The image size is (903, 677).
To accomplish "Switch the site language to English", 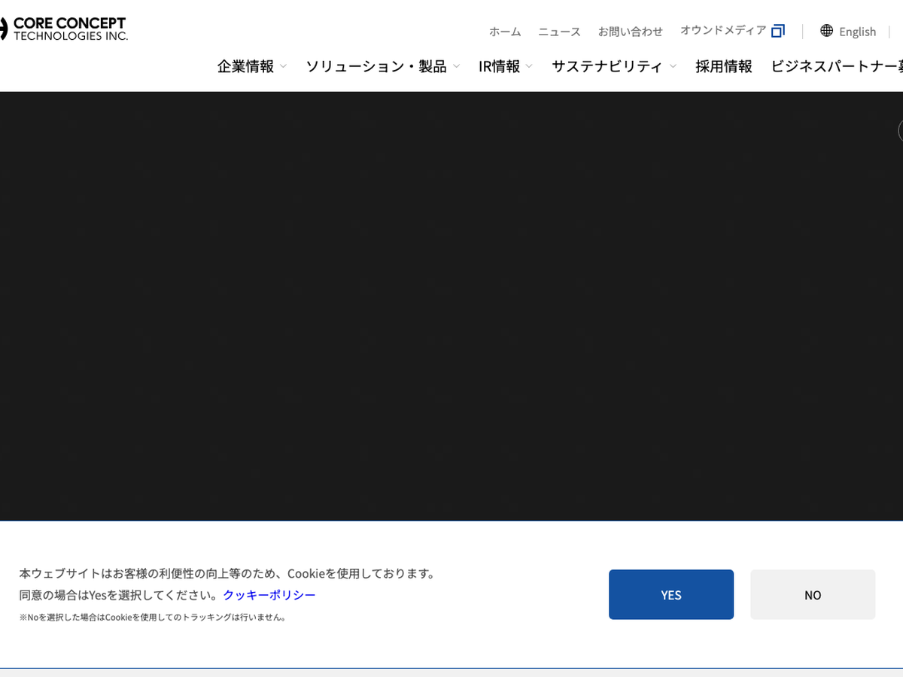I will tap(857, 32).
